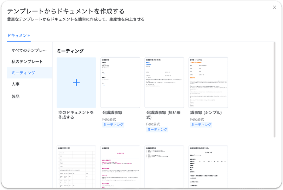Click ミーティング tag under 会議議事録
Image resolution: width=283 pixels, height=190 pixels.
coord(113,125)
